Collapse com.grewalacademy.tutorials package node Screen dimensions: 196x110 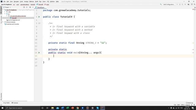(7, 16)
